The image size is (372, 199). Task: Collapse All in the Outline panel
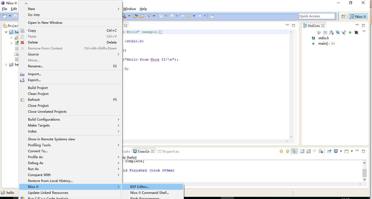point(325,32)
